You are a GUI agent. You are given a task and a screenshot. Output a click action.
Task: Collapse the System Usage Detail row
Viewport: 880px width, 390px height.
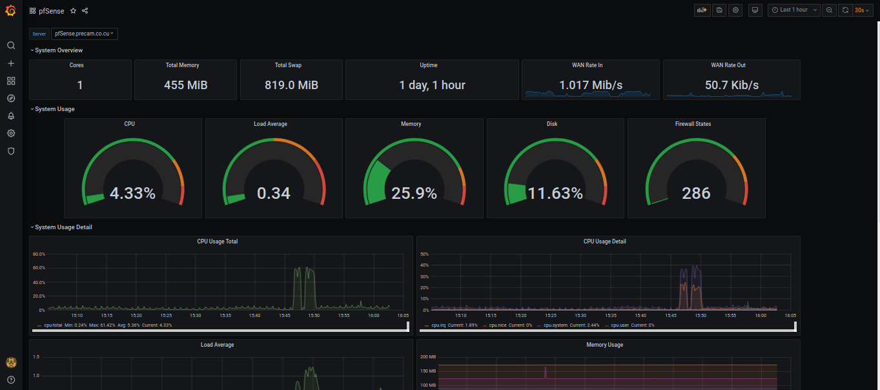pyautogui.click(x=61, y=227)
